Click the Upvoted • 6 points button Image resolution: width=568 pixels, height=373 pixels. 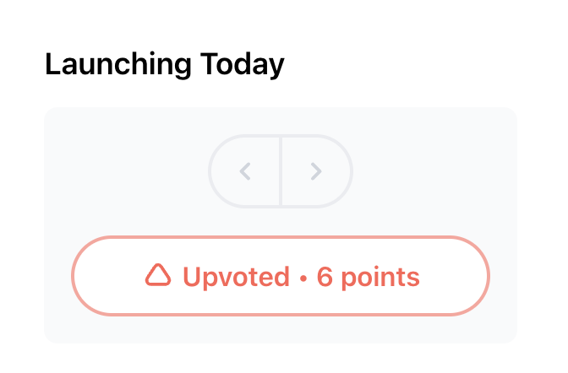pos(281,276)
